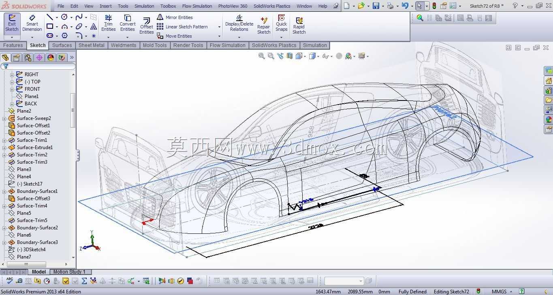Select the Circle sketch tool
The image size is (553, 295).
click(x=64, y=17)
